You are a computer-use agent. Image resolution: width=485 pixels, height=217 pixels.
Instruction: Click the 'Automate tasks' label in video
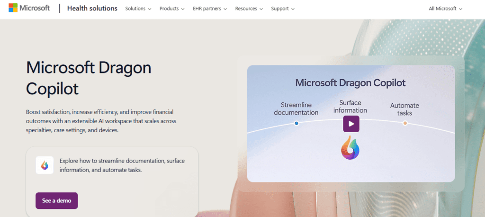pos(404,109)
